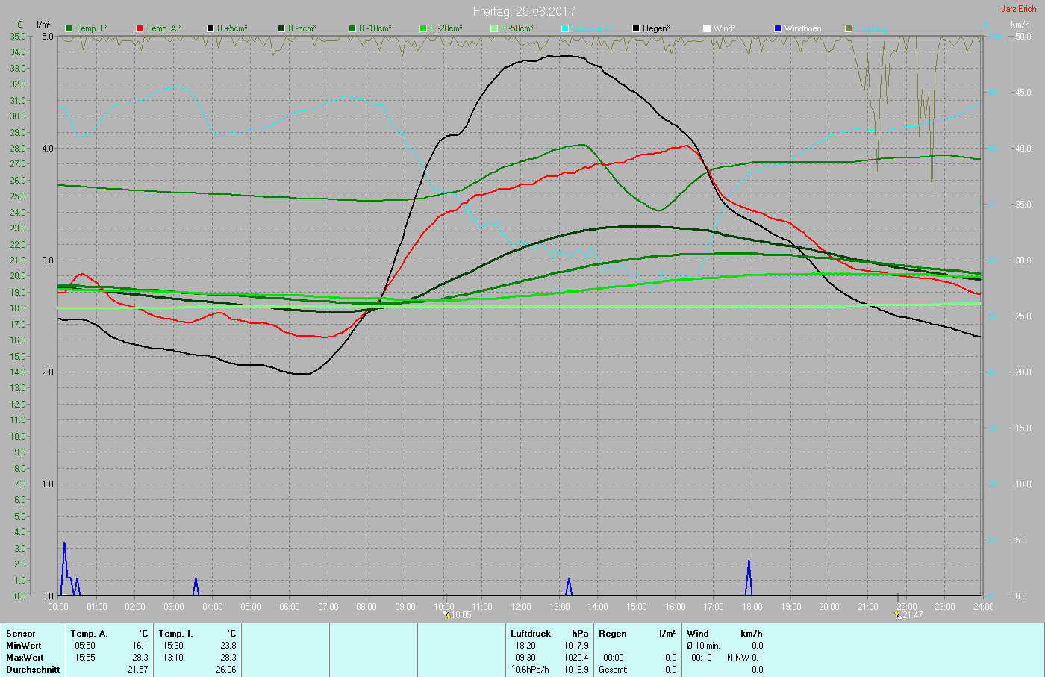Click the '10:05' time marker label
The image size is (1045, 677).
(x=461, y=615)
